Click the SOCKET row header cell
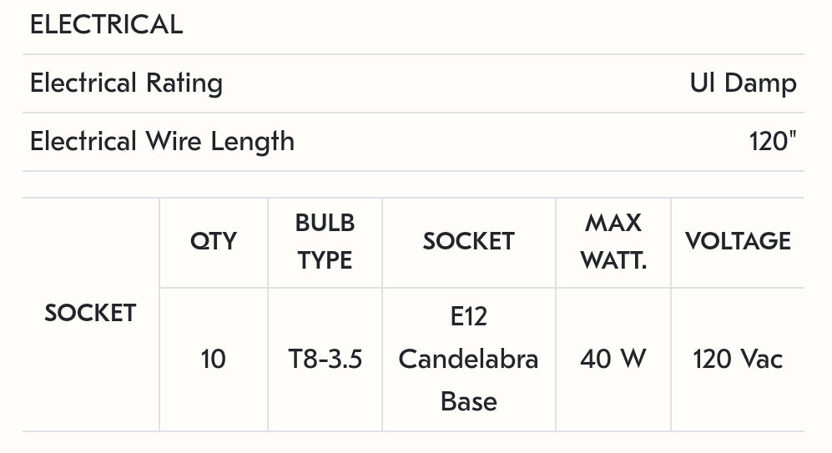Viewport: 832px width, 453px height. pos(90,313)
